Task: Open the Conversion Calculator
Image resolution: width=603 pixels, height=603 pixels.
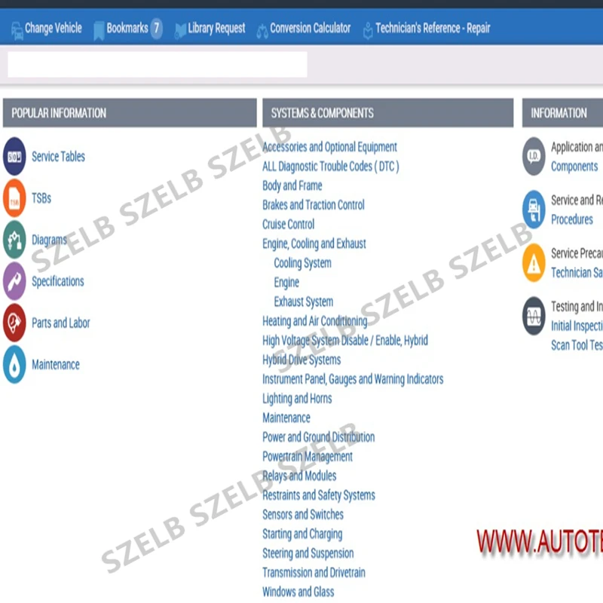Action: (x=310, y=28)
